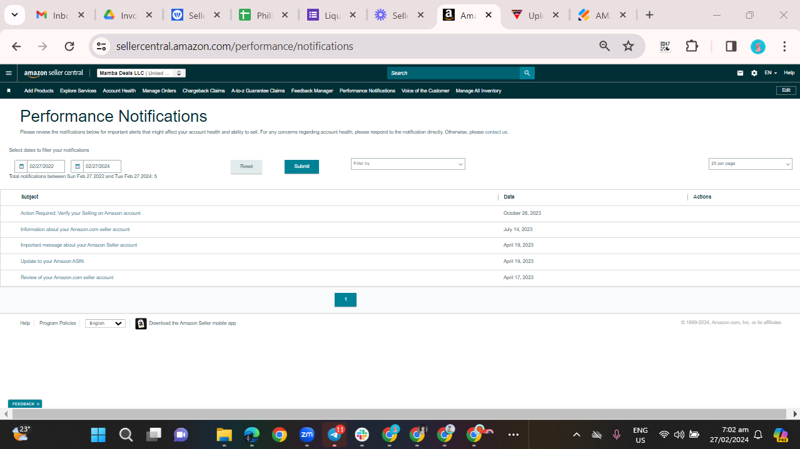Viewport: 800px width, 449px height.
Task: Reload the page with the refresh icon
Action: [x=69, y=46]
